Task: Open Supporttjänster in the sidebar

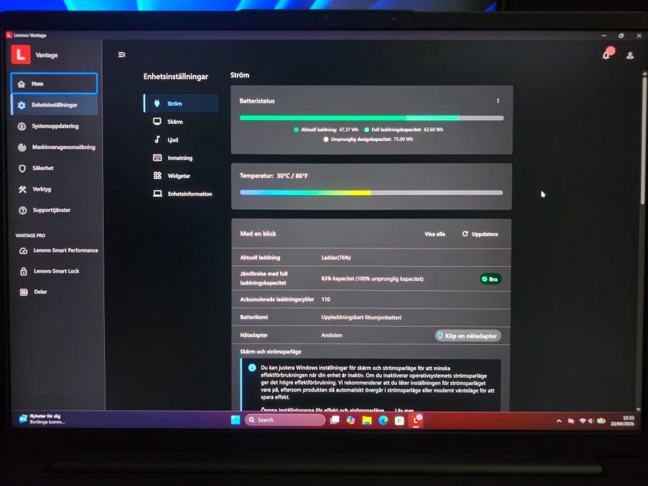Action: 55,210
